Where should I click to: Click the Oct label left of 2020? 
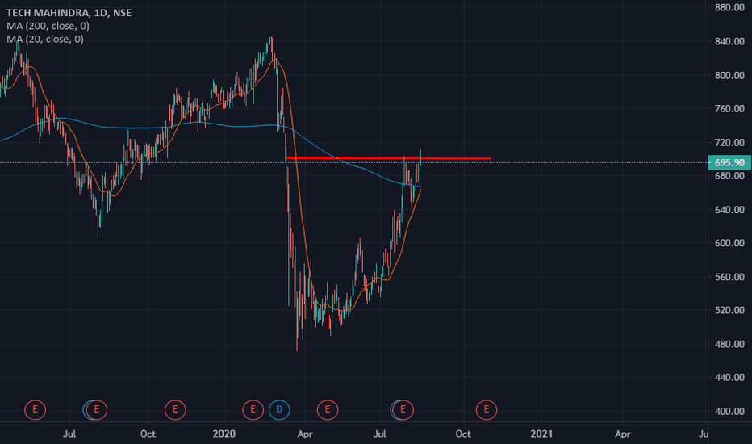(x=148, y=434)
